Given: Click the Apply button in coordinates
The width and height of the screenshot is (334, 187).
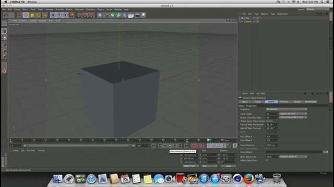Looking at the screenshot, I should [229, 166].
